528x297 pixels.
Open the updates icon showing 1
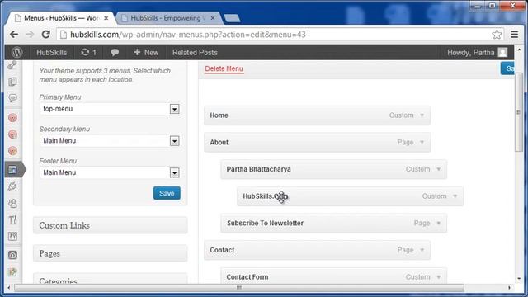pyautogui.click(x=89, y=52)
